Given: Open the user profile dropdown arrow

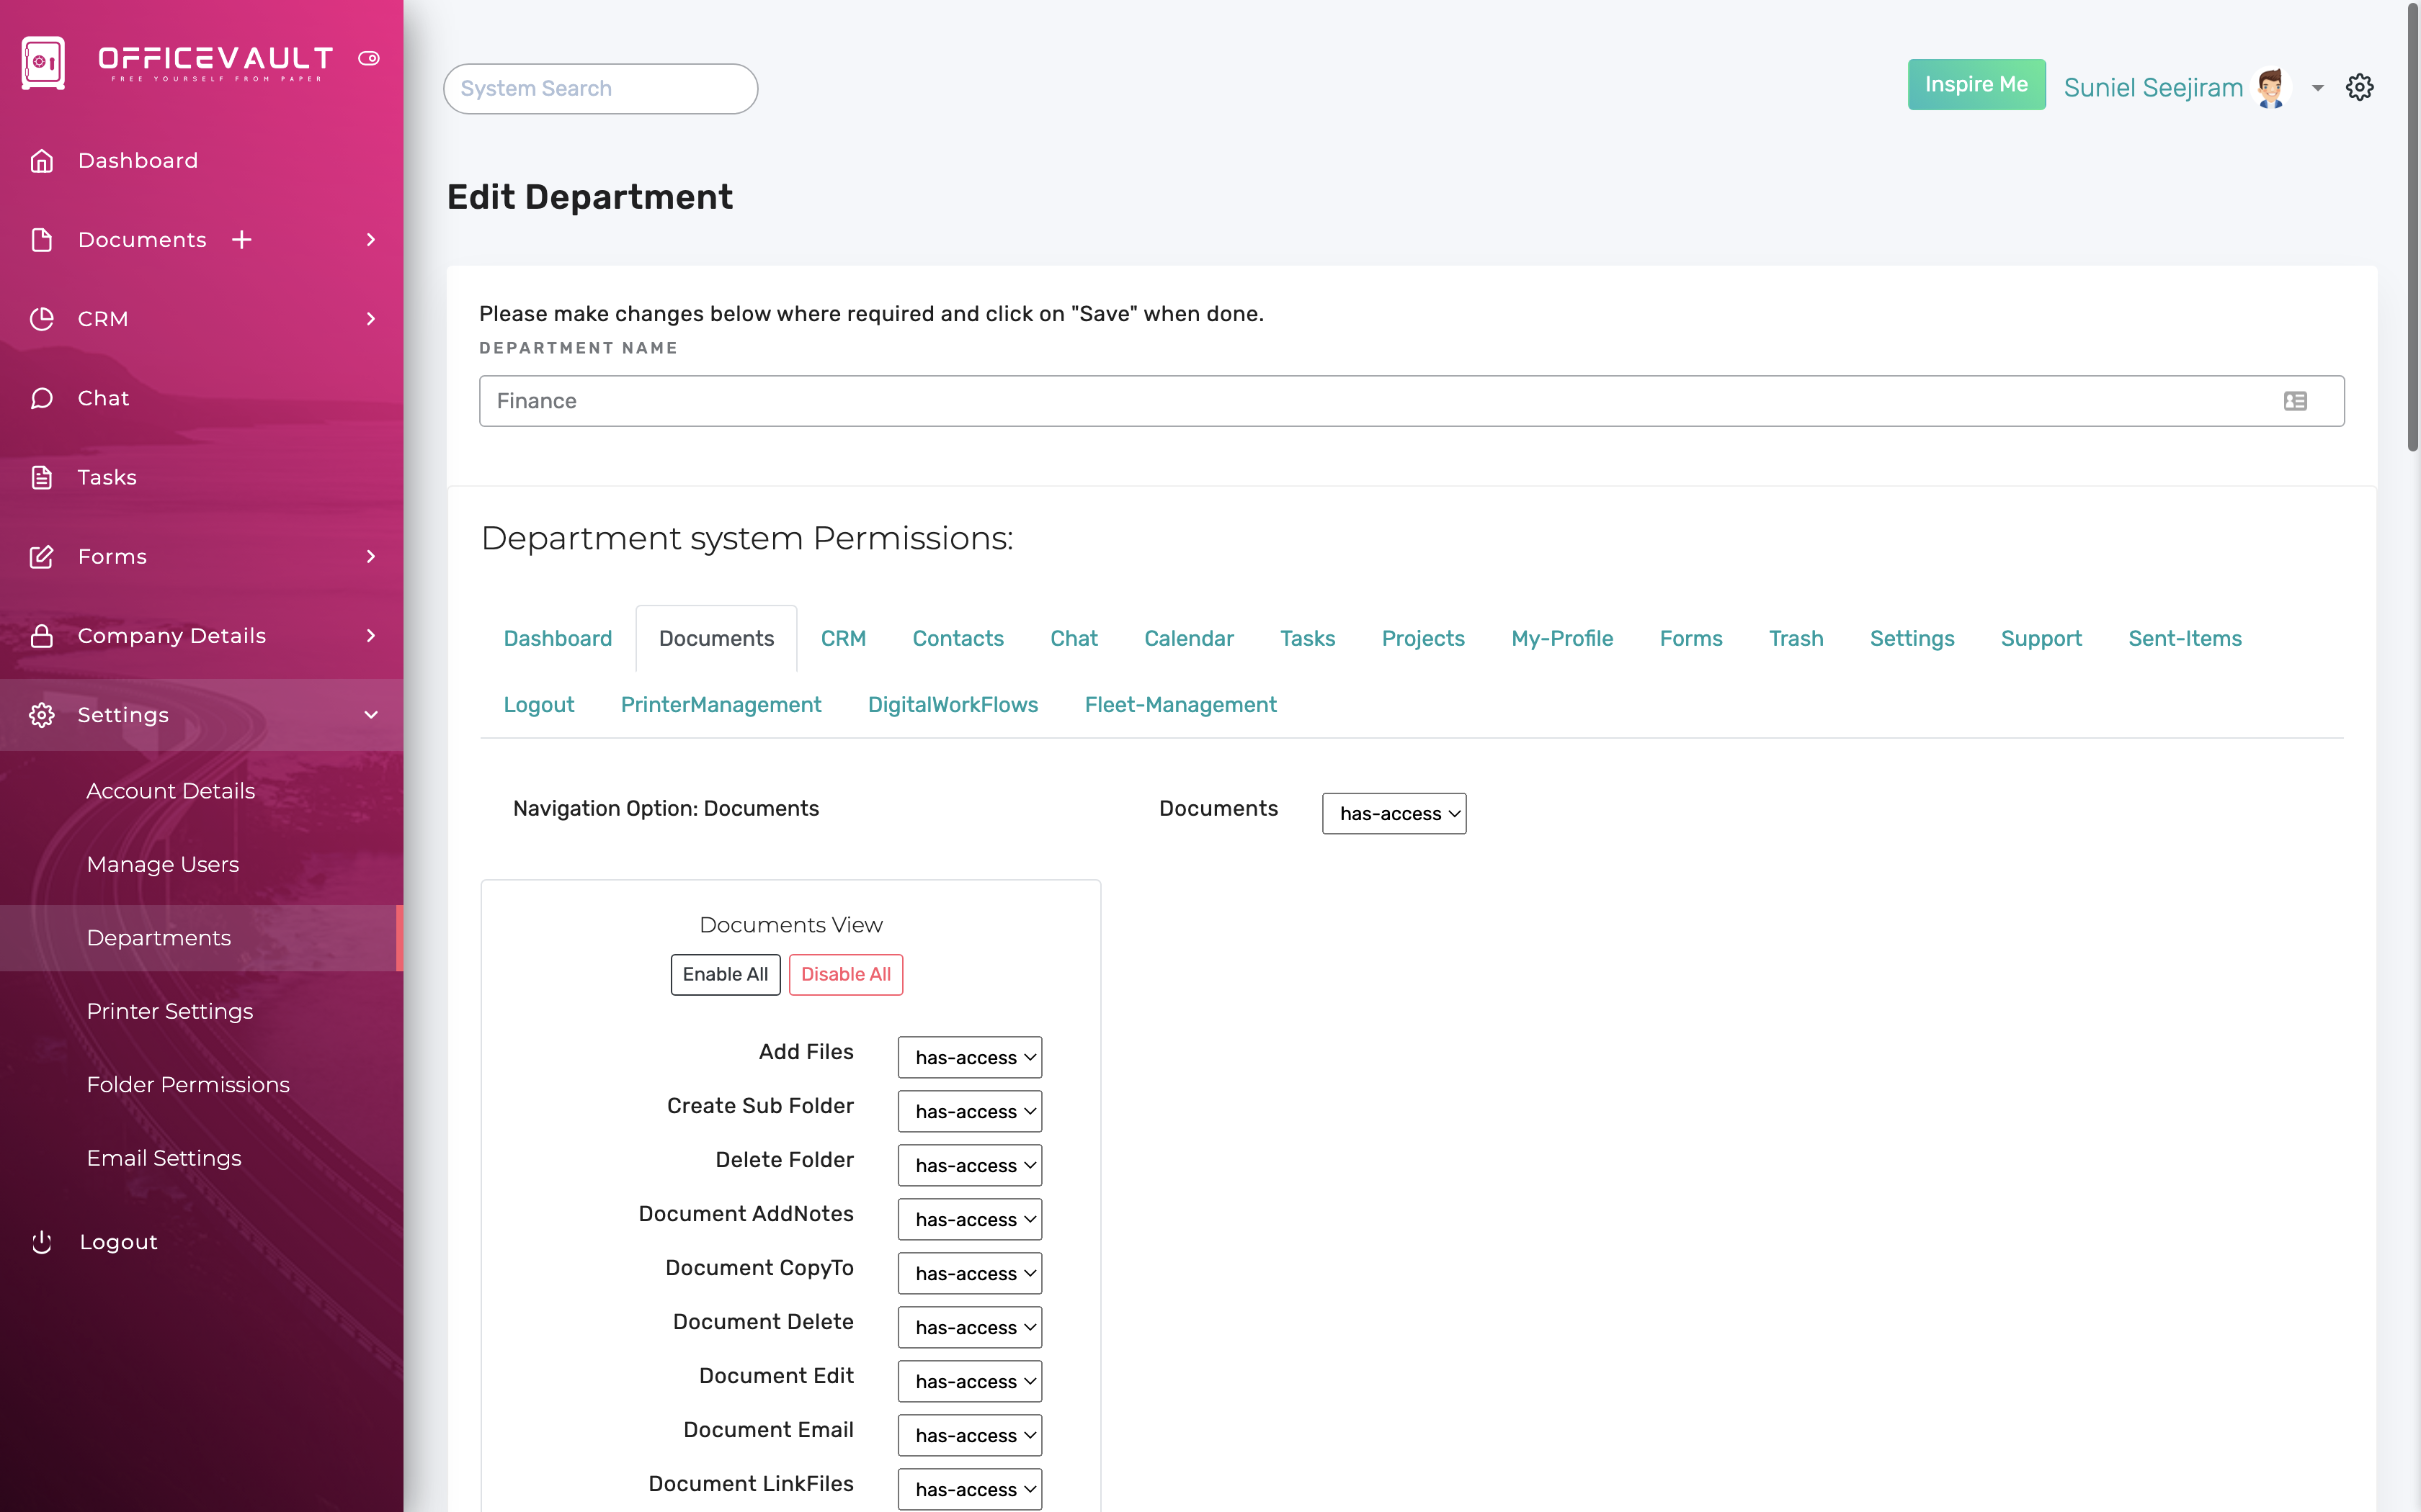Looking at the screenshot, I should click(2317, 88).
